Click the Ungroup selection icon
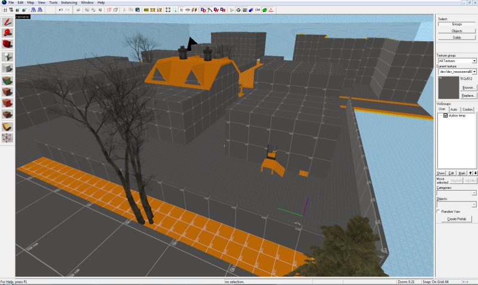 click(93, 10)
